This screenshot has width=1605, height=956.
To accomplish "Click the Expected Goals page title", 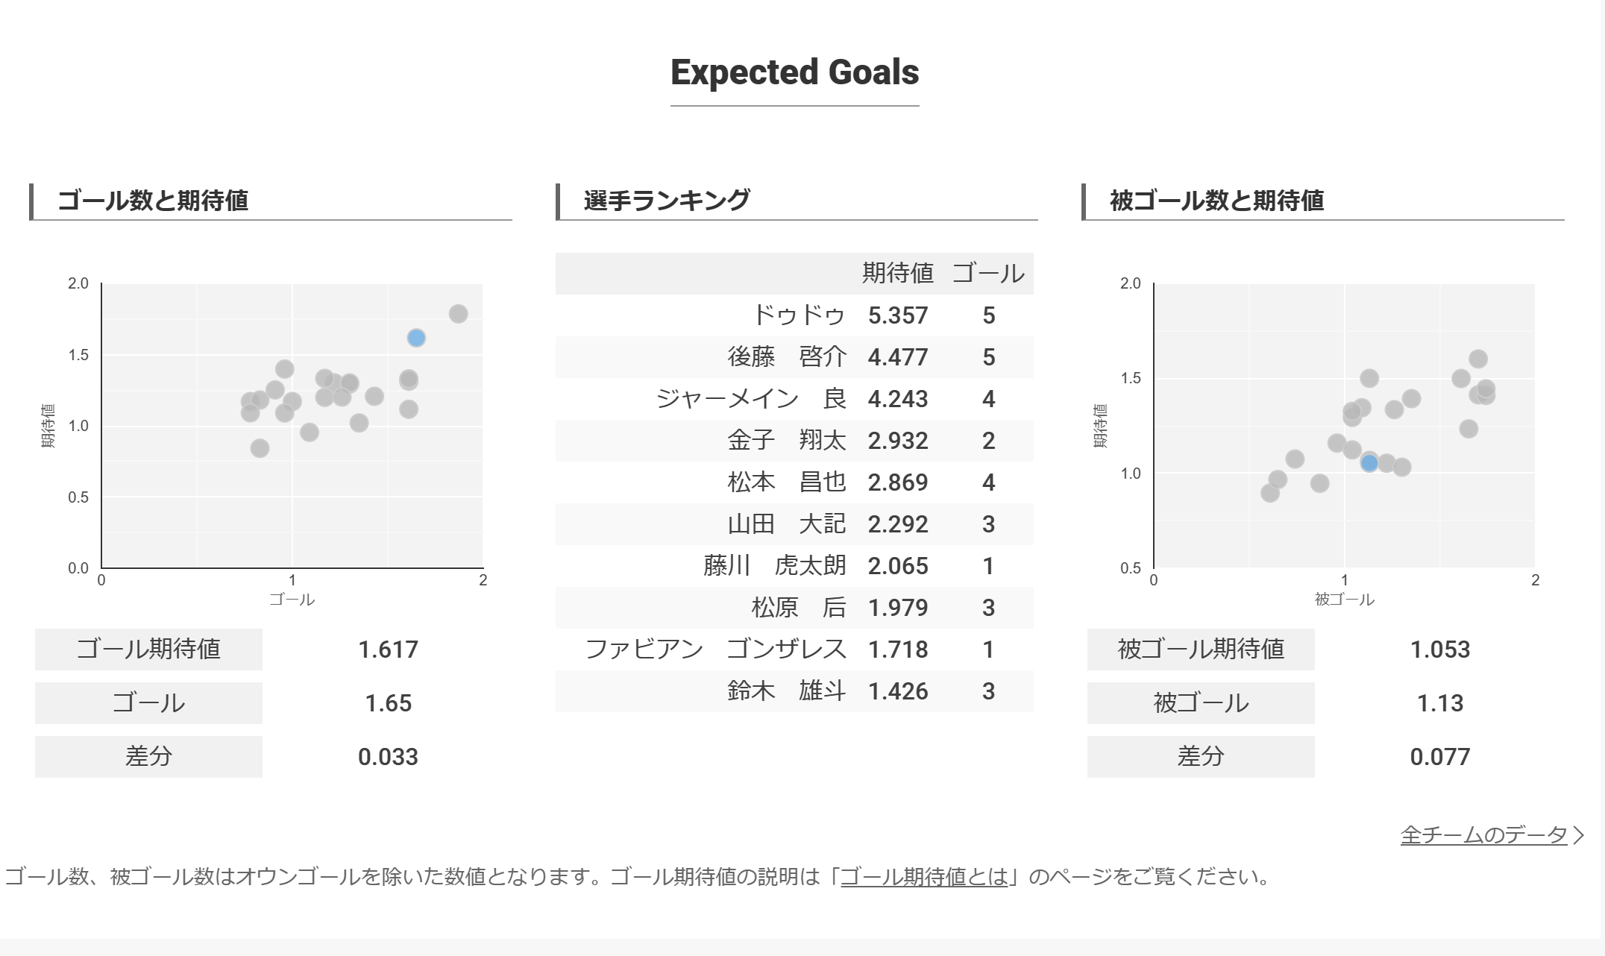I will click(x=794, y=72).
